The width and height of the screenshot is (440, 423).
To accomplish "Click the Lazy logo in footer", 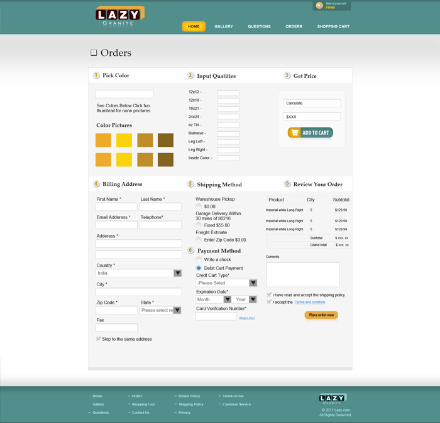I will pos(333,399).
